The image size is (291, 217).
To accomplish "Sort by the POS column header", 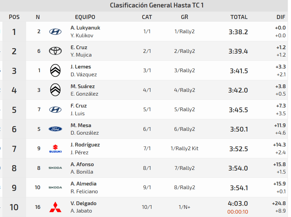I will [x=14, y=17].
